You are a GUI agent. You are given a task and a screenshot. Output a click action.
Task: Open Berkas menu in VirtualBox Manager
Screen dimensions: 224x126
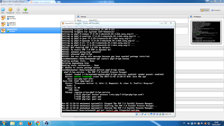tap(3, 5)
